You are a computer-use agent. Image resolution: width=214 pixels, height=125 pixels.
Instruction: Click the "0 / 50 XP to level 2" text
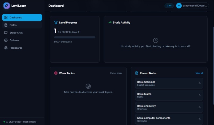coord(69,32)
